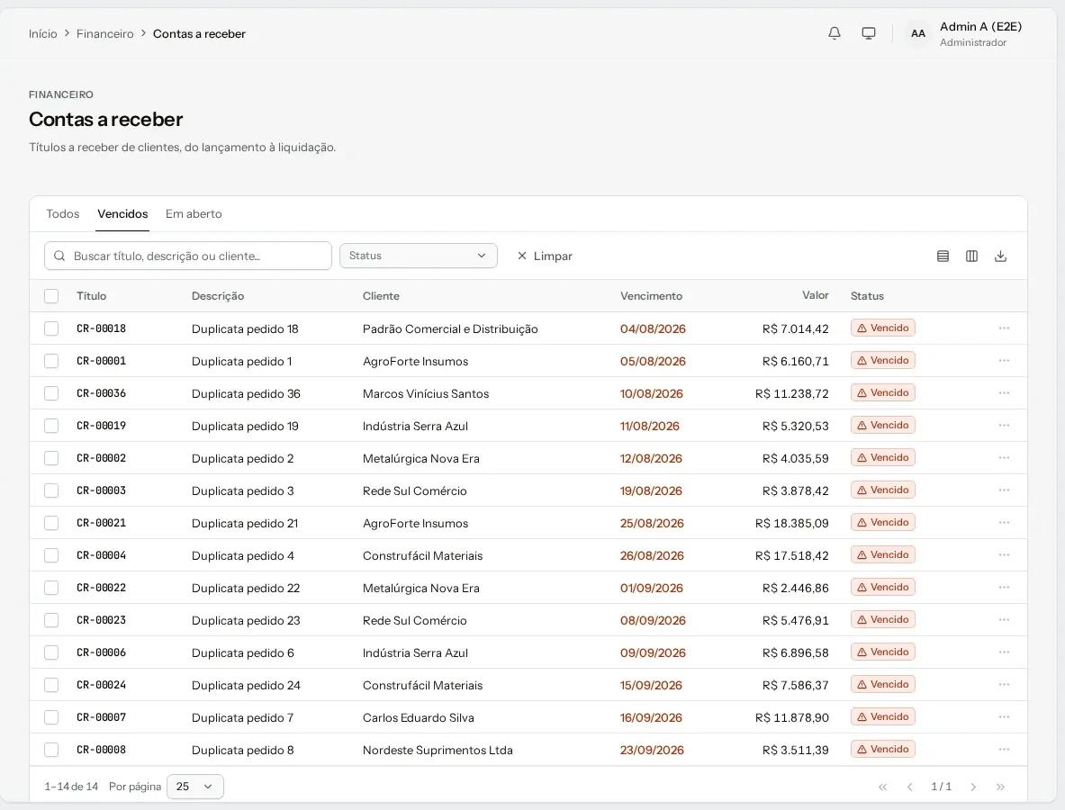Check the CR-00008 row checkbox
1065x810 pixels.
pos(51,750)
